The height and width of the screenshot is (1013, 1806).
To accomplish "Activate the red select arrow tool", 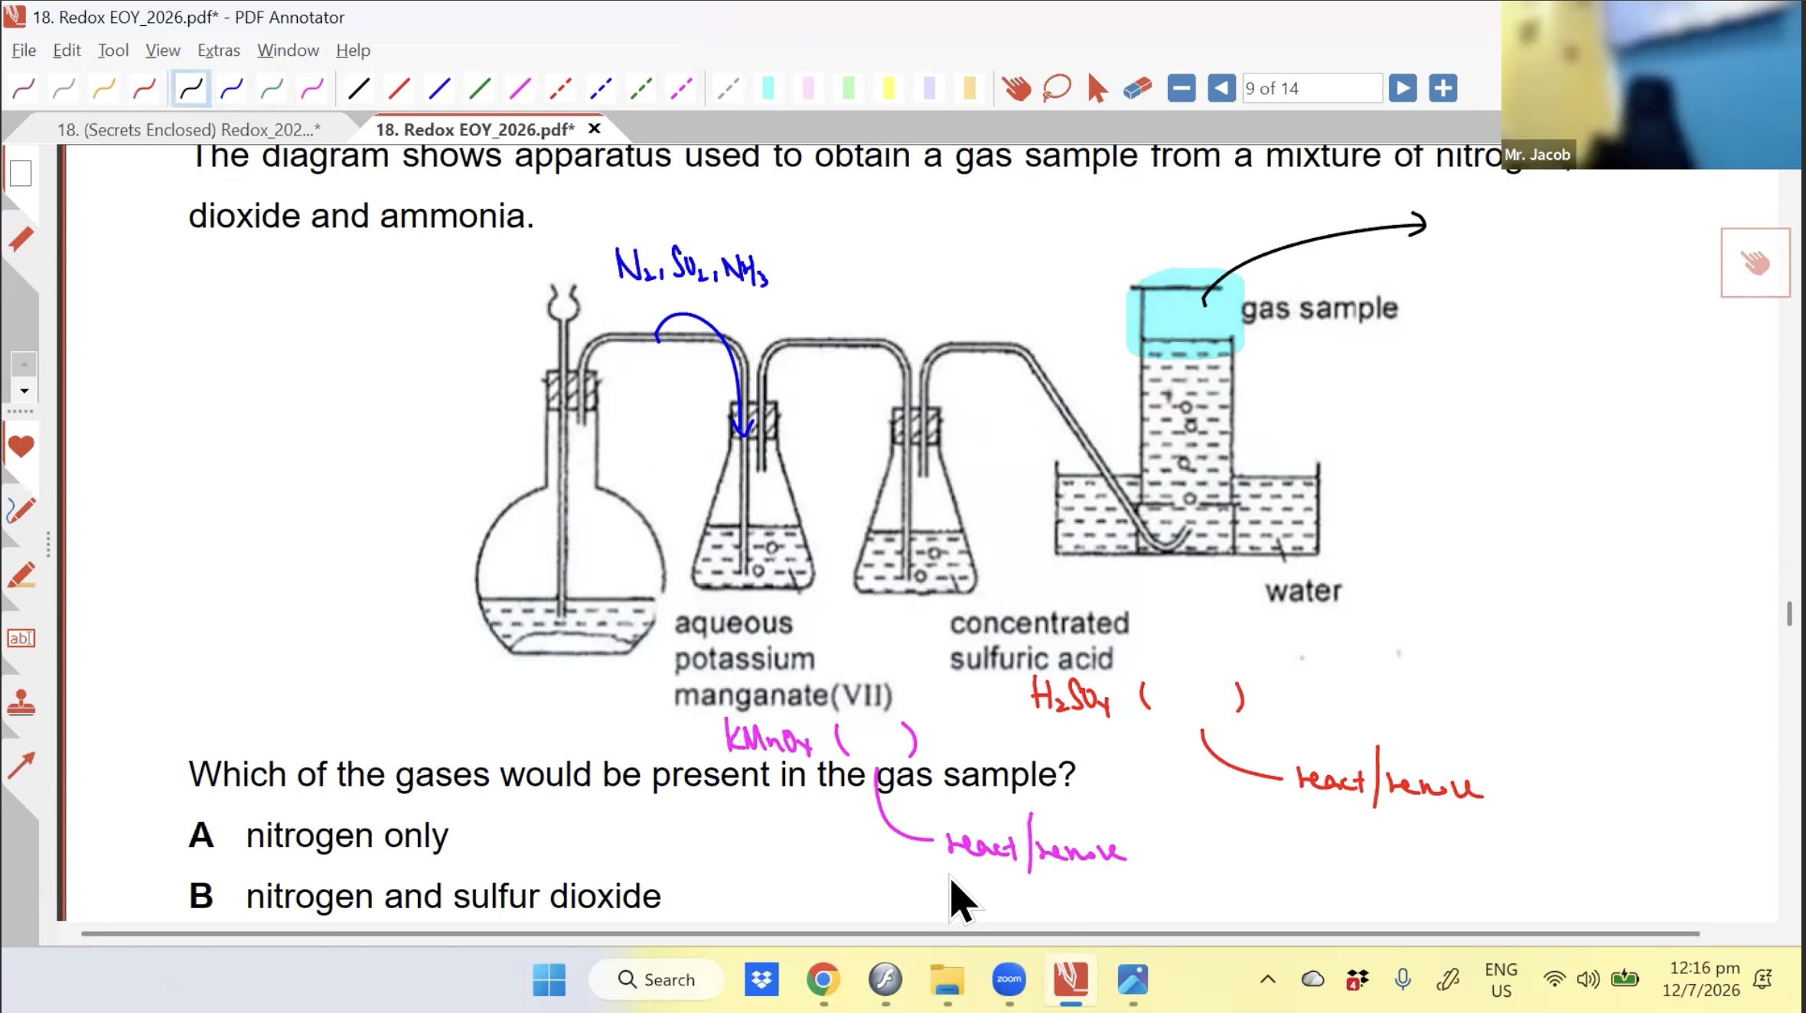I will (x=1097, y=89).
